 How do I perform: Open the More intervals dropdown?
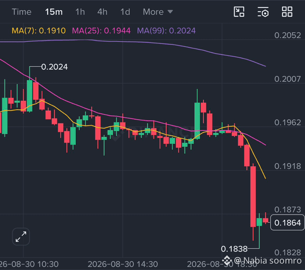(158, 12)
